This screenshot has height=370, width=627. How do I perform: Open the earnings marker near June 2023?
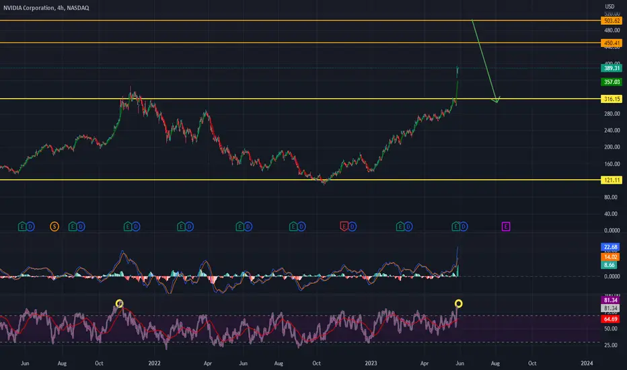click(455, 227)
